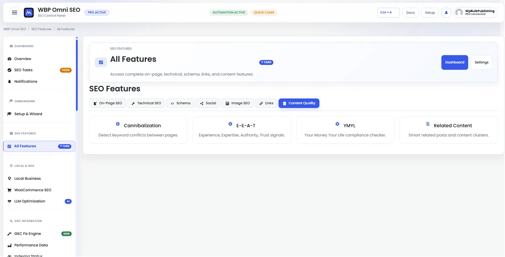Click the sidebar vertical scrollbar
Viewport: 505px width, 257px height.
(77, 74)
